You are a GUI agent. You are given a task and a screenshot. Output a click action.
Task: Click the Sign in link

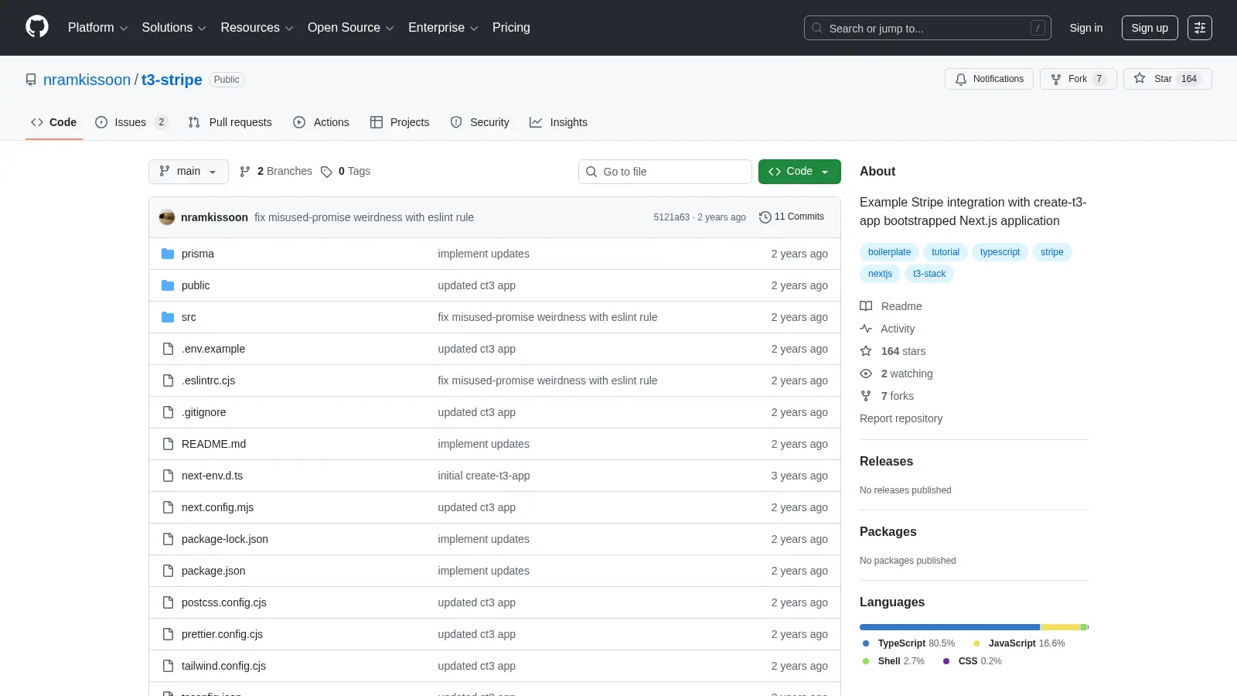1086,28
